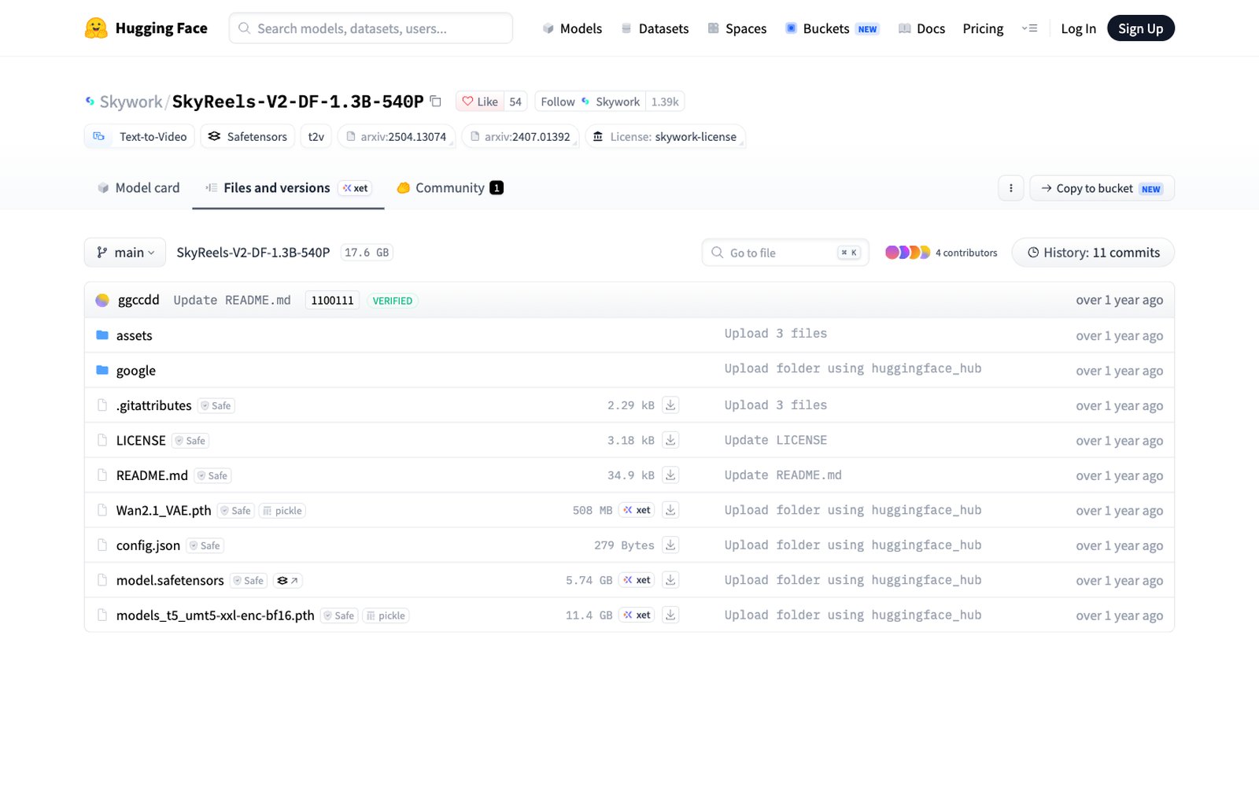The height and width of the screenshot is (787, 1259).
Task: Click the like count 54
Action: click(515, 102)
